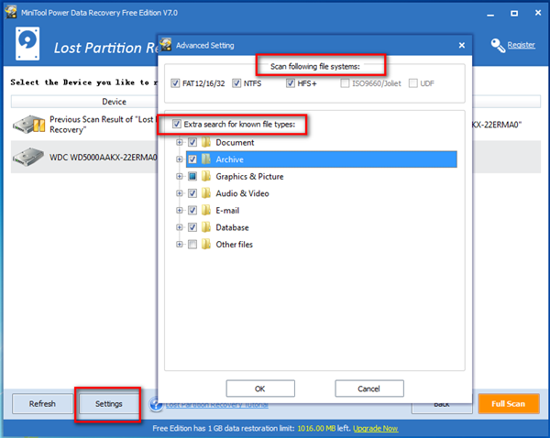Image resolution: width=550 pixels, height=438 pixels.
Task: Click the key icon beside Register
Action: (498, 45)
